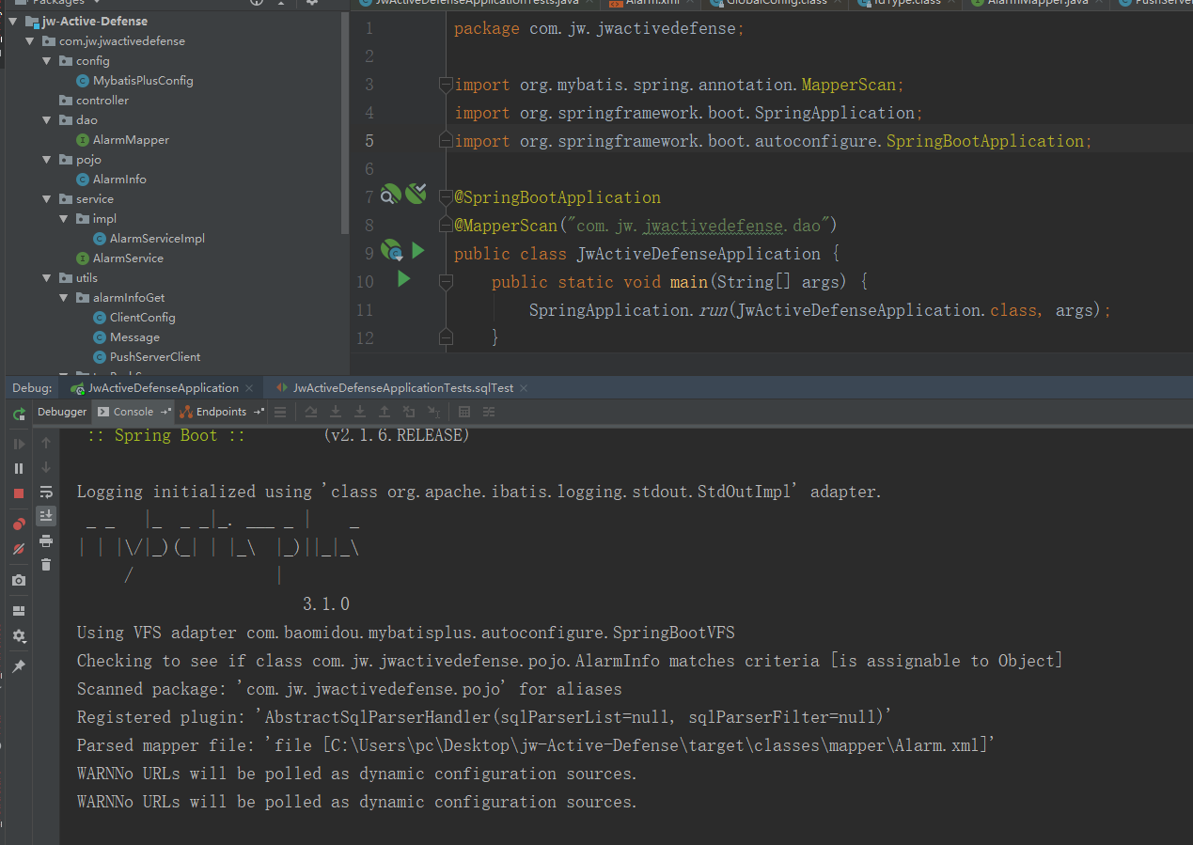1193x845 pixels.
Task: Close the JwActiveDefenseApplicationTests.sqlTest tab
Action: pos(524,388)
